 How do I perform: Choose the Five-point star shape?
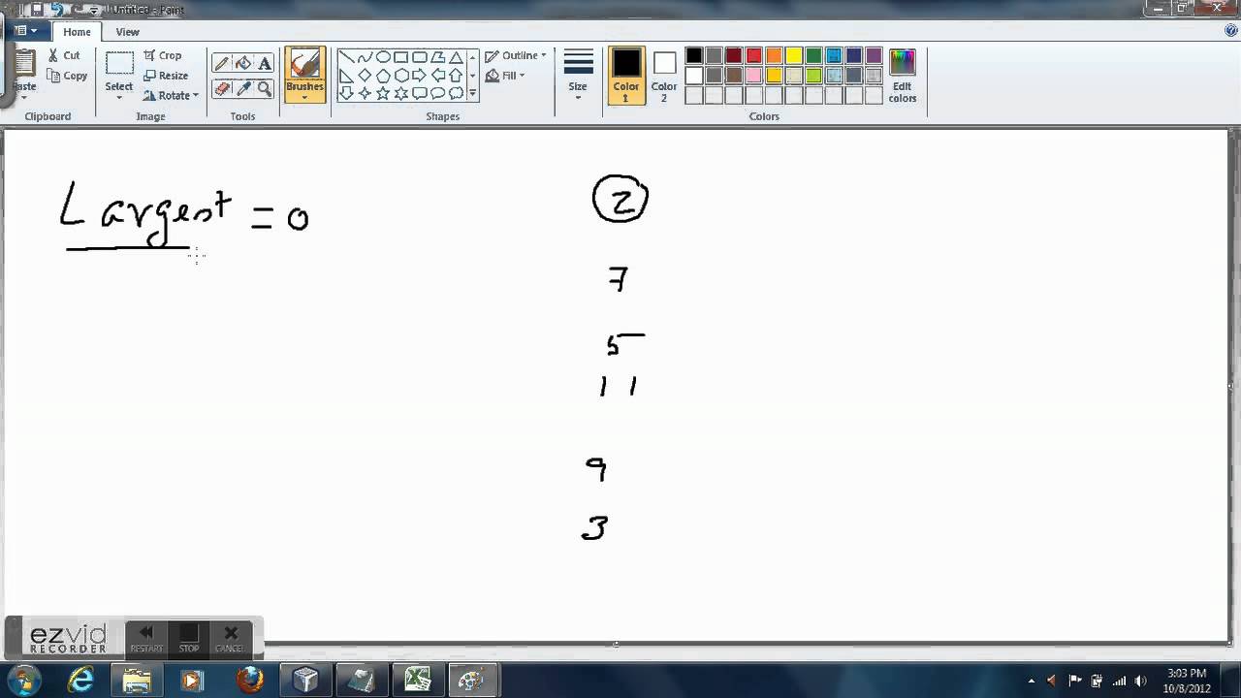click(x=383, y=94)
